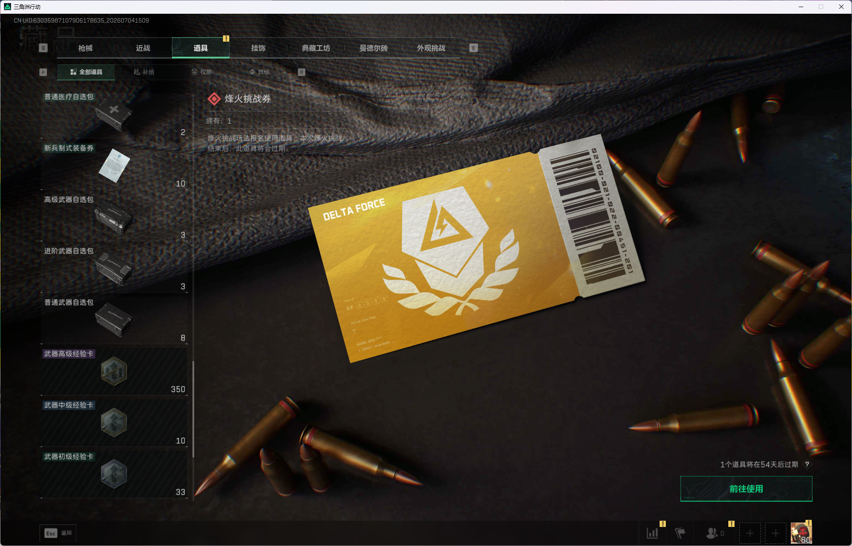This screenshot has width=852, height=546.
Task: Select the 道具 tab
Action: [201, 48]
